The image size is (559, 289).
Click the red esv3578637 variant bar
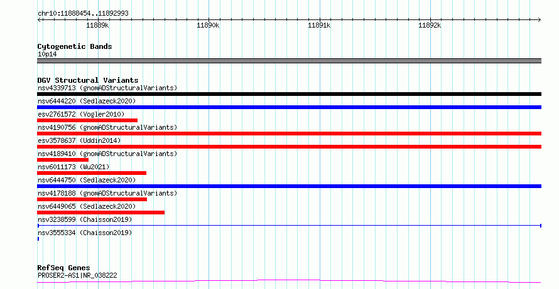289,147
